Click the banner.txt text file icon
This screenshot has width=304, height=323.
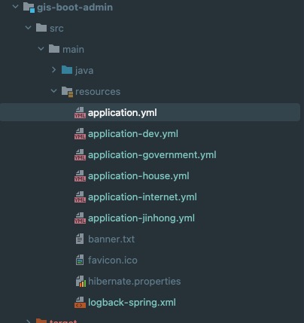pyautogui.click(x=80, y=239)
